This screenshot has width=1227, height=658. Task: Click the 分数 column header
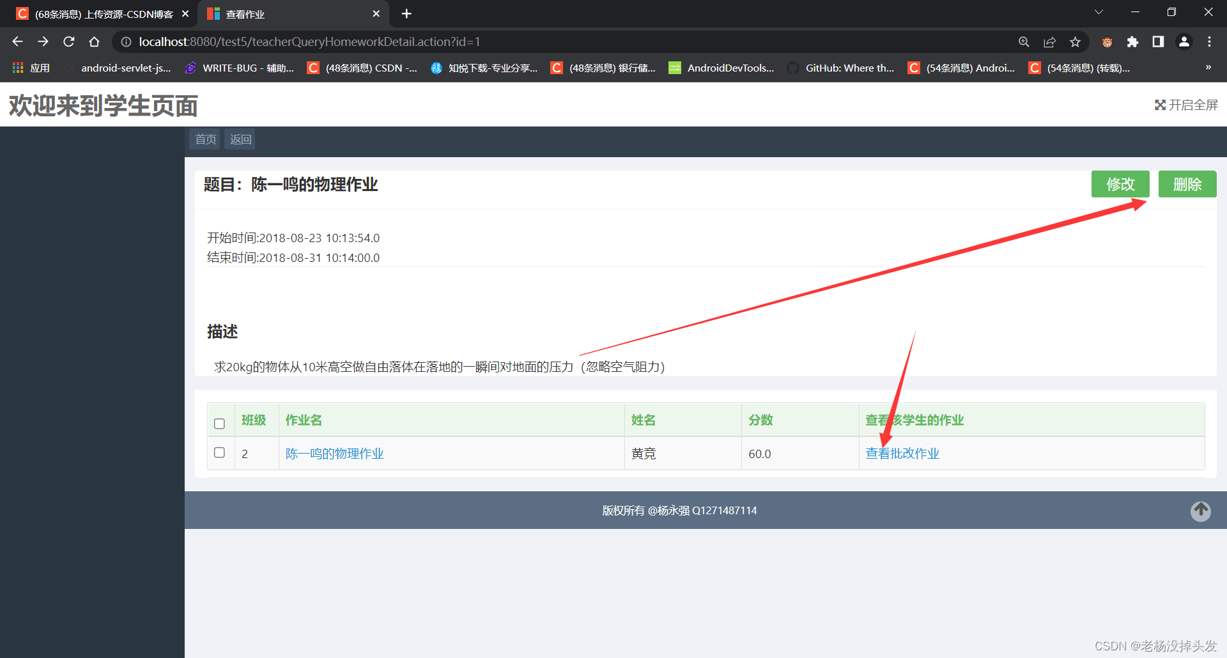tap(760, 420)
